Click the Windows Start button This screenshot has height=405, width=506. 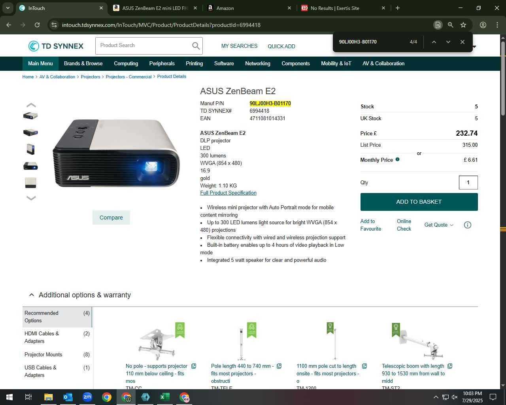(9, 397)
